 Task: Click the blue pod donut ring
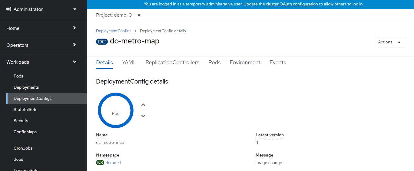[116, 94]
